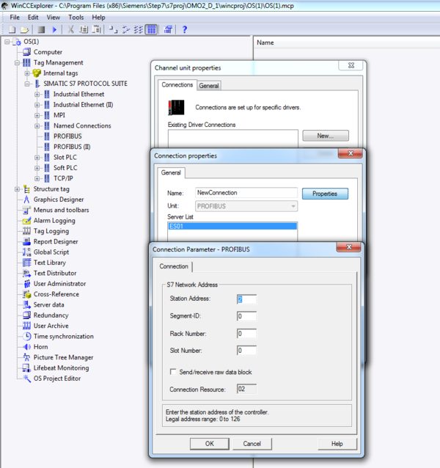Expand the Structure tag node

17,189
